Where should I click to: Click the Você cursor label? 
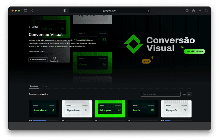[x=146, y=61]
